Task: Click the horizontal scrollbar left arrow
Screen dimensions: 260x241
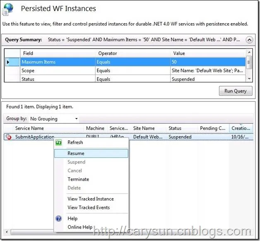Action: (x=7, y=232)
